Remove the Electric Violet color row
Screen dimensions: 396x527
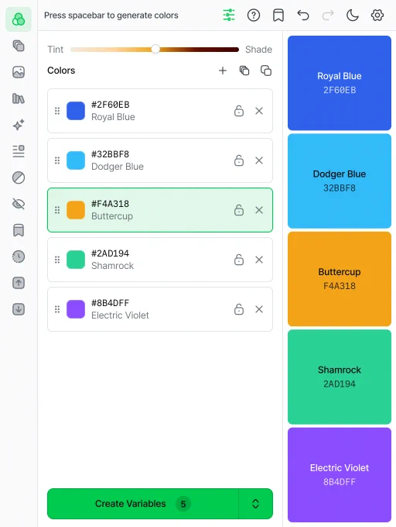click(259, 309)
